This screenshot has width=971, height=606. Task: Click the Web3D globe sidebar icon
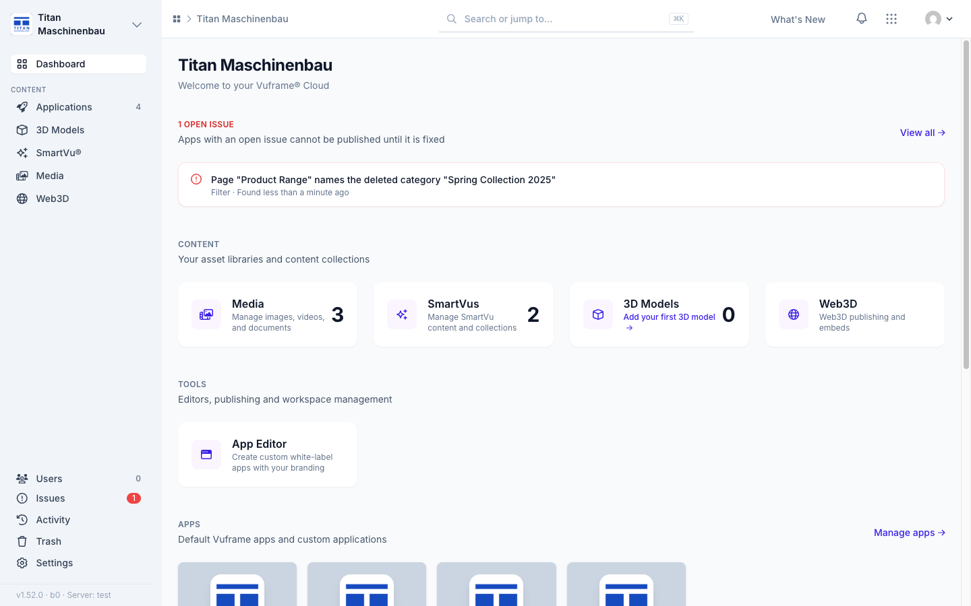pyautogui.click(x=22, y=199)
